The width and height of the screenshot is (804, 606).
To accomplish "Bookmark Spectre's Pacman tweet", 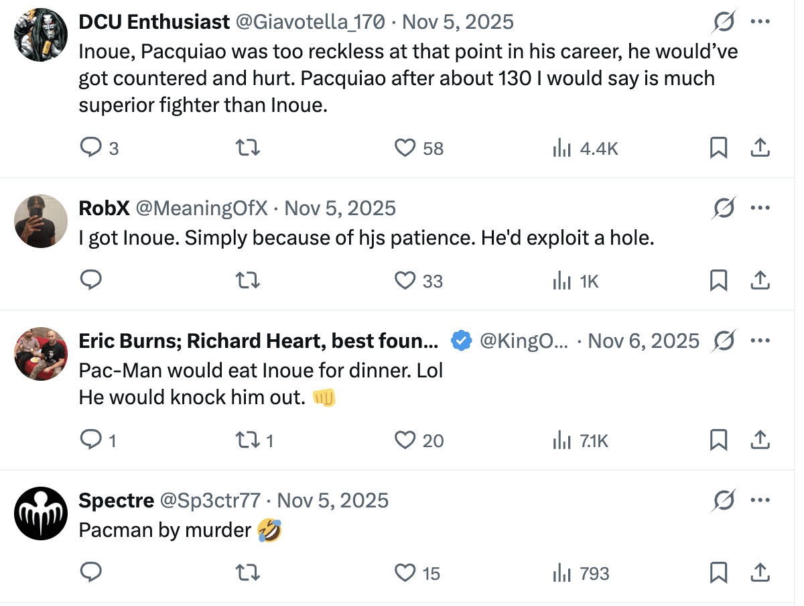I will click(x=718, y=572).
